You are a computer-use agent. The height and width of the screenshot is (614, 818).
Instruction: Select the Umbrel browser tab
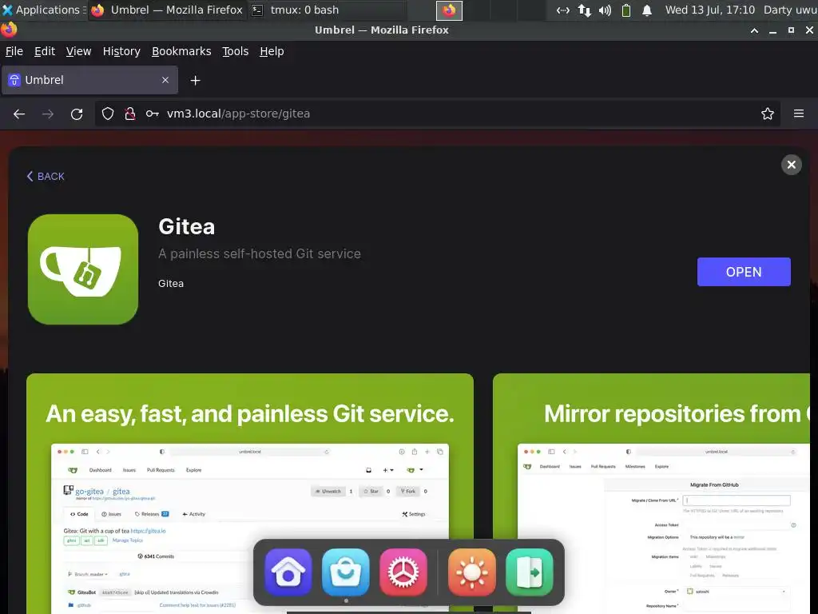(89, 80)
